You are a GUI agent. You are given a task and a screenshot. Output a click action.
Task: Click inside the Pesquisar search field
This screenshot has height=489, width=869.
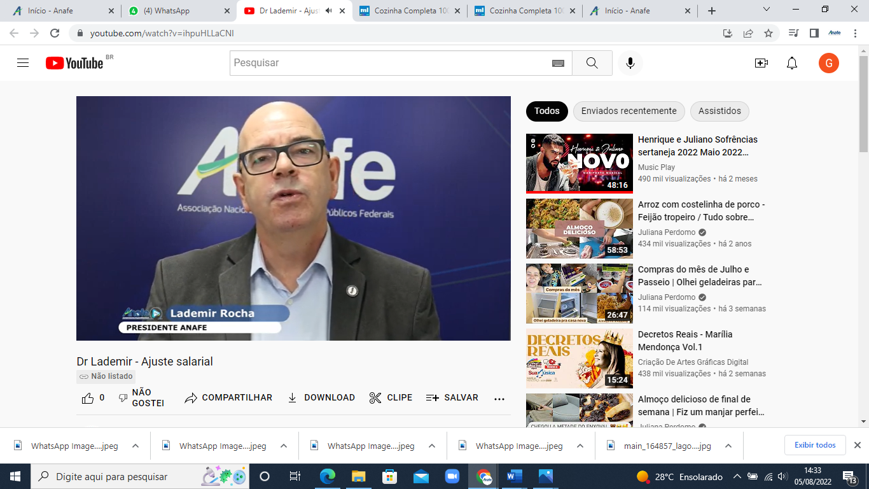[x=388, y=63]
